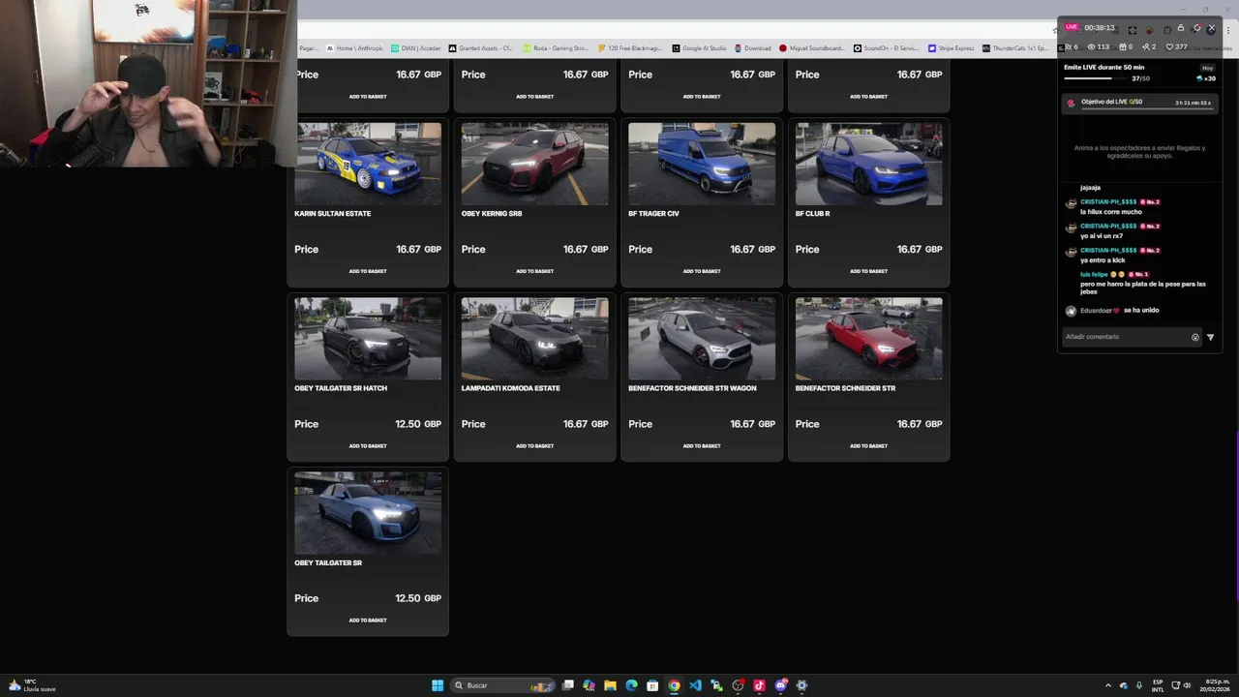Viewport: 1239px width, 697px height.
Task: Open DIAN | Acceder bookmark
Action: click(x=415, y=47)
